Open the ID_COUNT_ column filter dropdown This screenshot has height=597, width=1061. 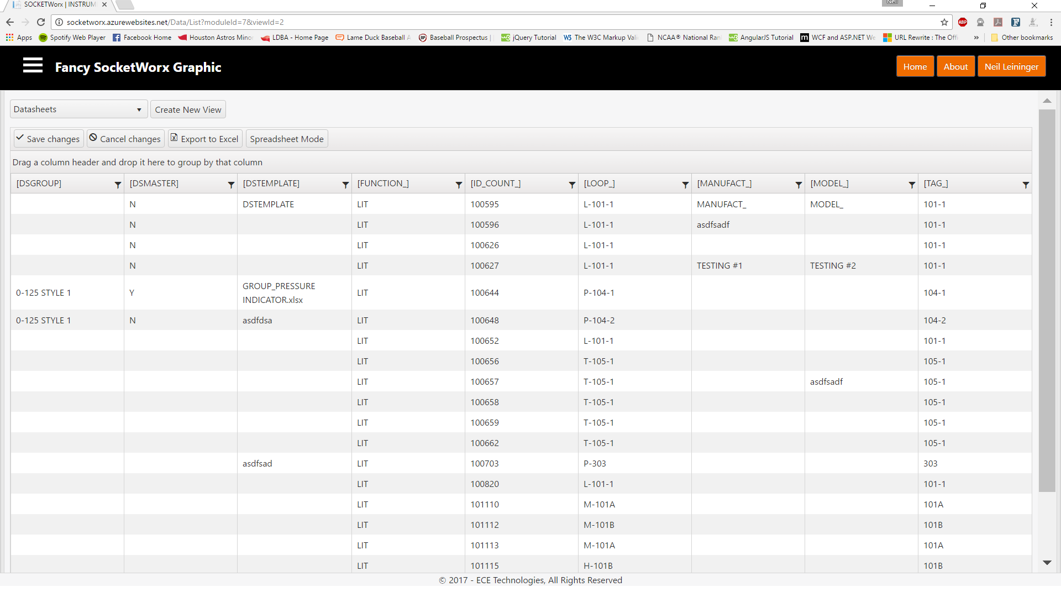pyautogui.click(x=572, y=185)
